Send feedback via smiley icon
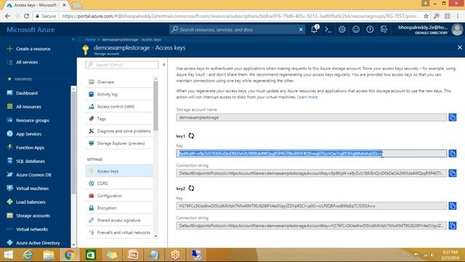This screenshot has height=262, width=465. coord(356,29)
